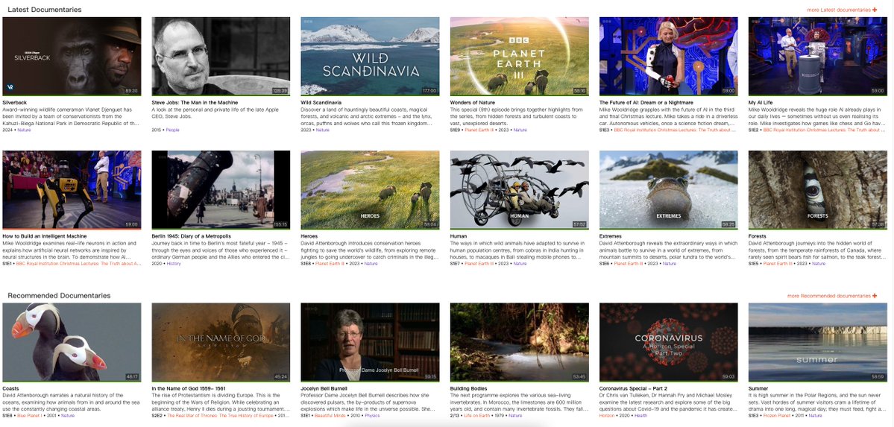Click Berlin 1945: Diary of a Metropolis title
This screenshot has width=894, height=427.
click(191, 236)
